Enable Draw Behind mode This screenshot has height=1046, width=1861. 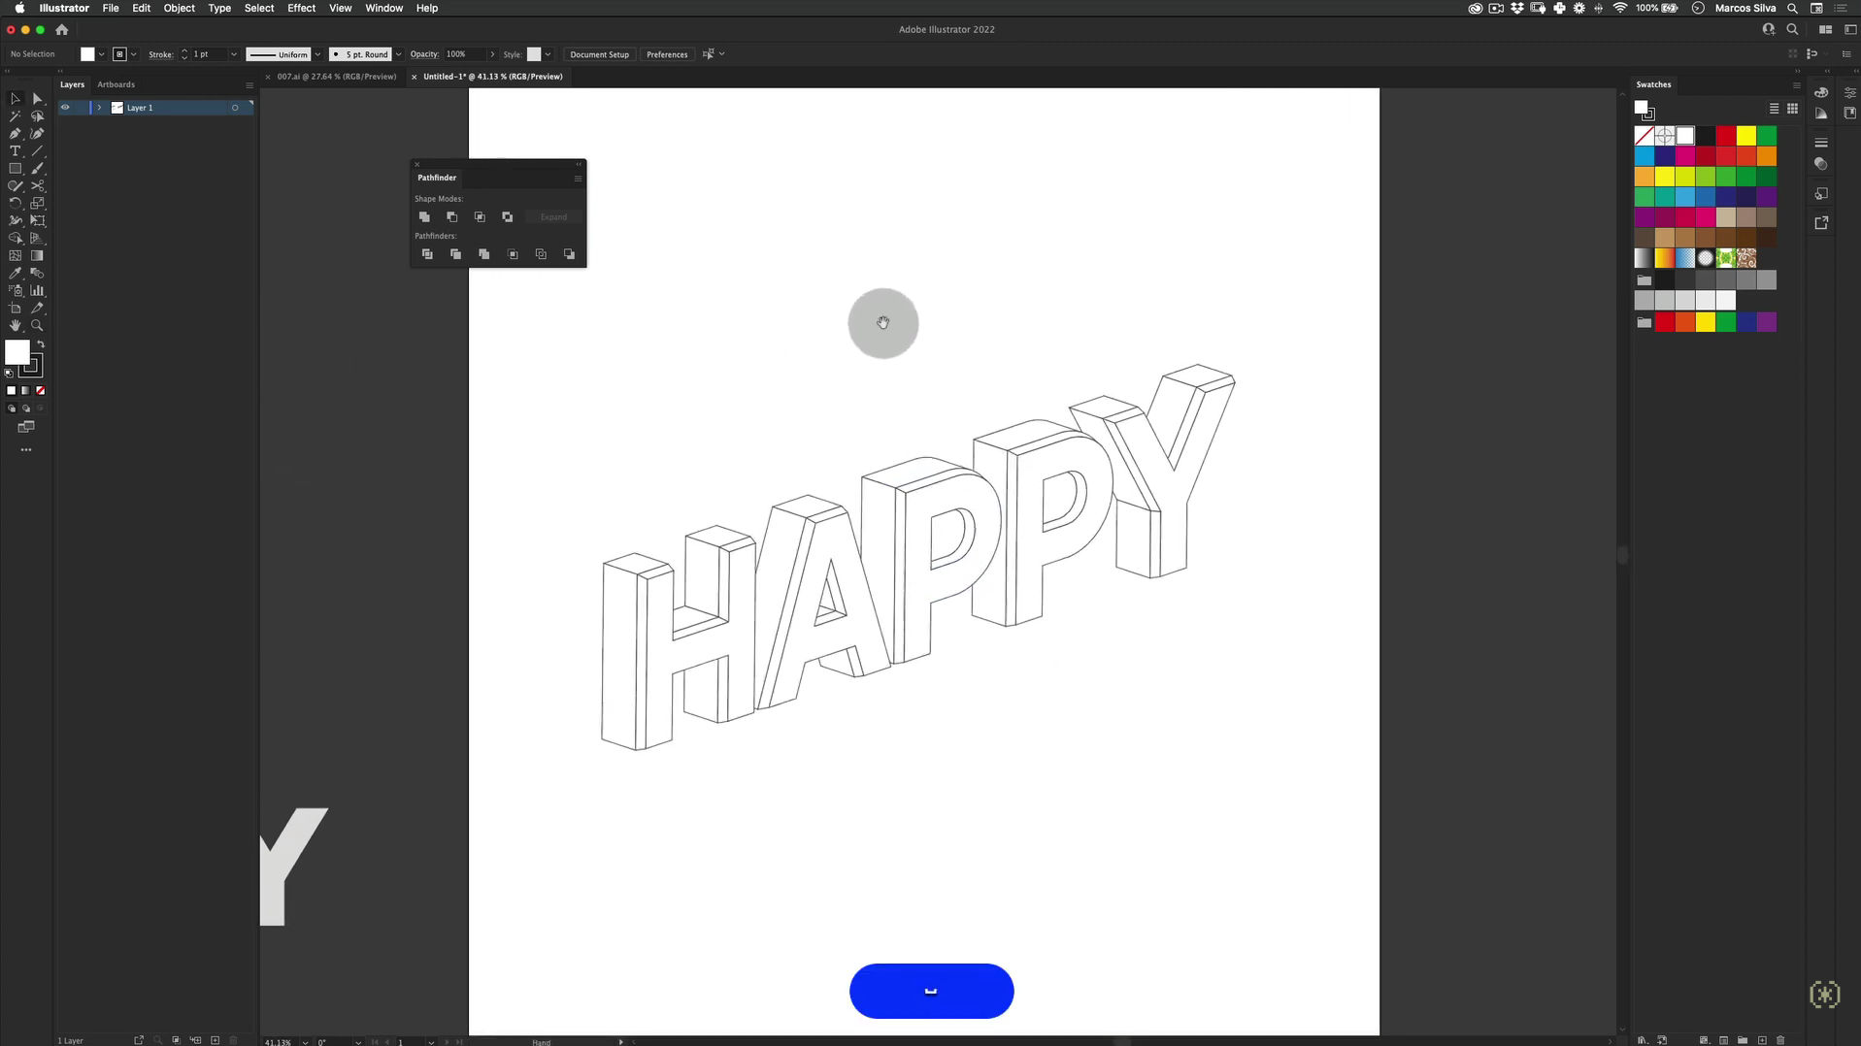26,409
